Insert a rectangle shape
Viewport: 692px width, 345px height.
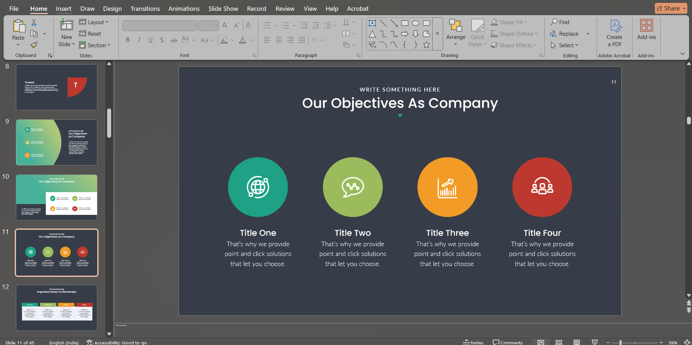(404, 23)
